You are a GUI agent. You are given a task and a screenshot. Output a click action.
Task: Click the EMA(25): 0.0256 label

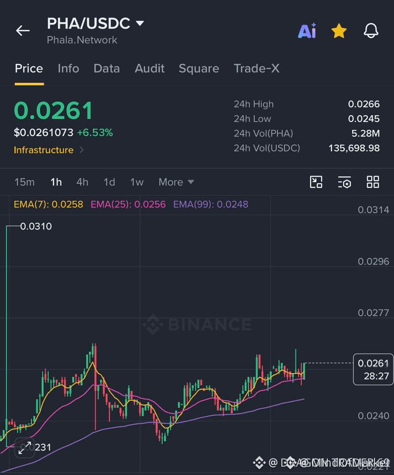click(128, 204)
